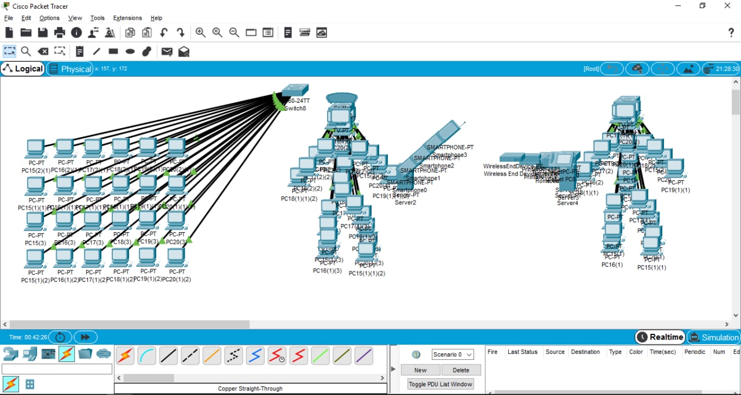Screen dimensions: 741x395
Task: Select Multiuser Connection cloud category
Action: tap(104, 353)
